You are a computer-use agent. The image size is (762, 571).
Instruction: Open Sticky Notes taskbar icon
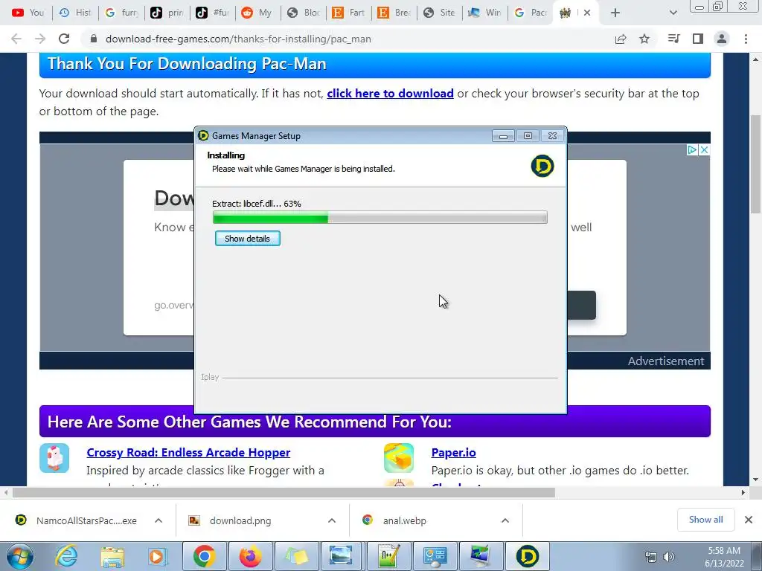[x=297, y=556]
